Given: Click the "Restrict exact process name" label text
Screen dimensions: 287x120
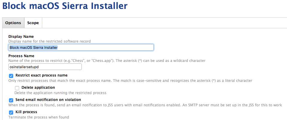Looking at the screenshot, I should (42, 75).
